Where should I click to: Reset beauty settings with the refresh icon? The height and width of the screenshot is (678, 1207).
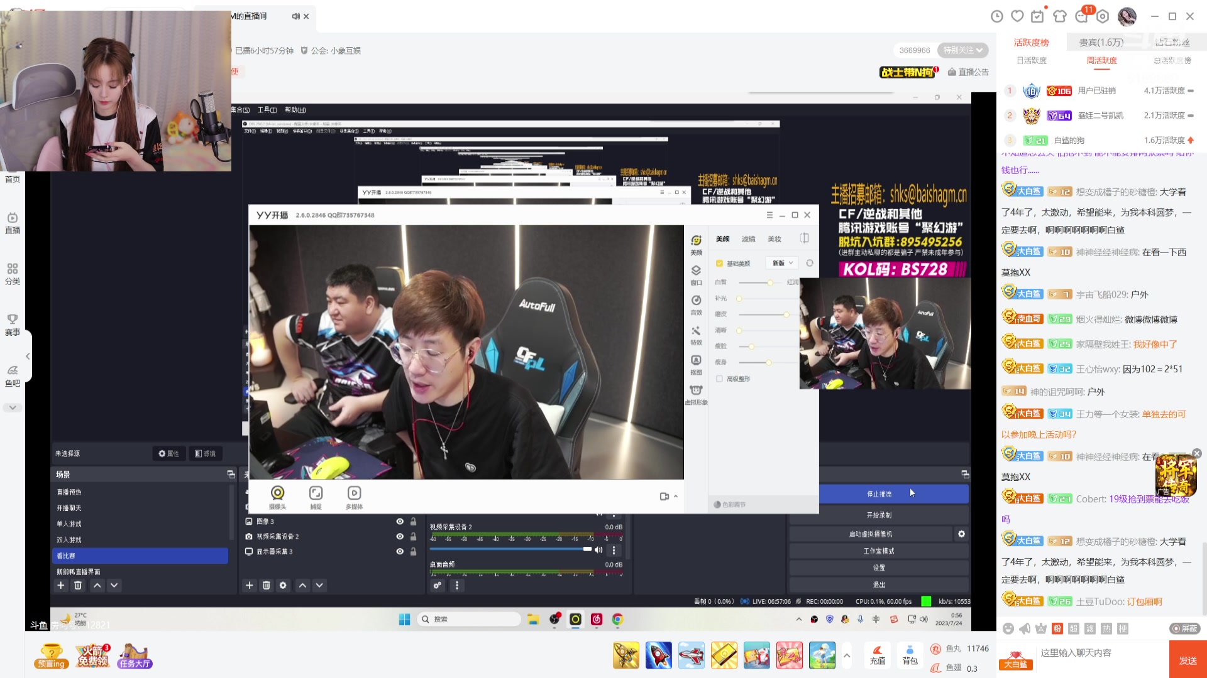tap(810, 263)
